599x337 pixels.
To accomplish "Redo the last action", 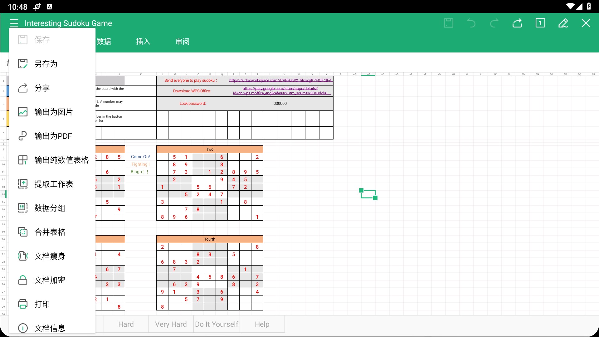I will point(494,23).
